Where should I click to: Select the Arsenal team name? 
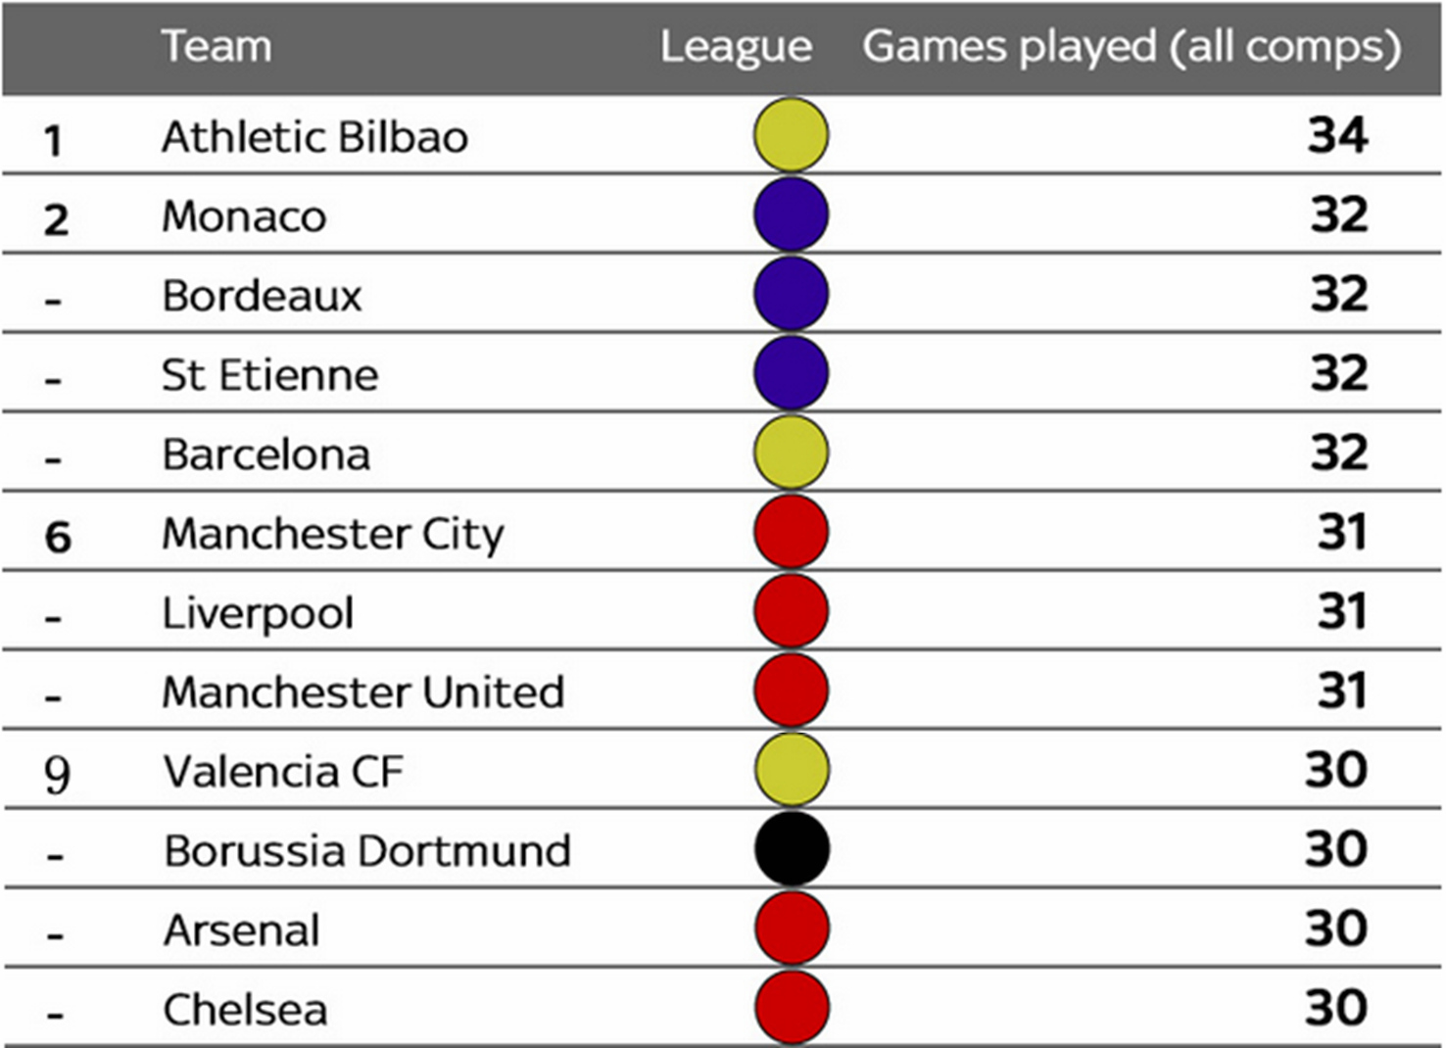pos(242,930)
